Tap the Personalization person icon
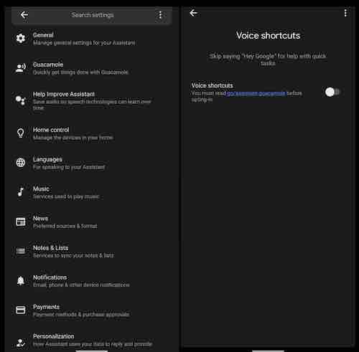359x352 pixels. click(x=21, y=343)
